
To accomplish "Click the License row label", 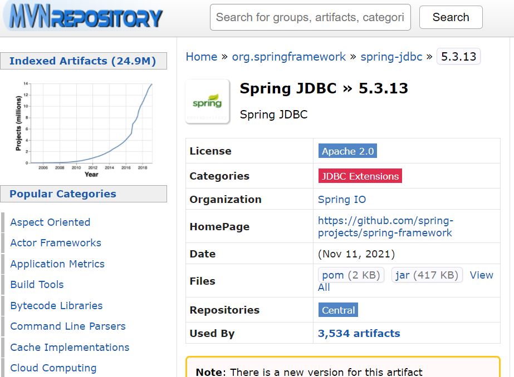I will [x=211, y=151].
